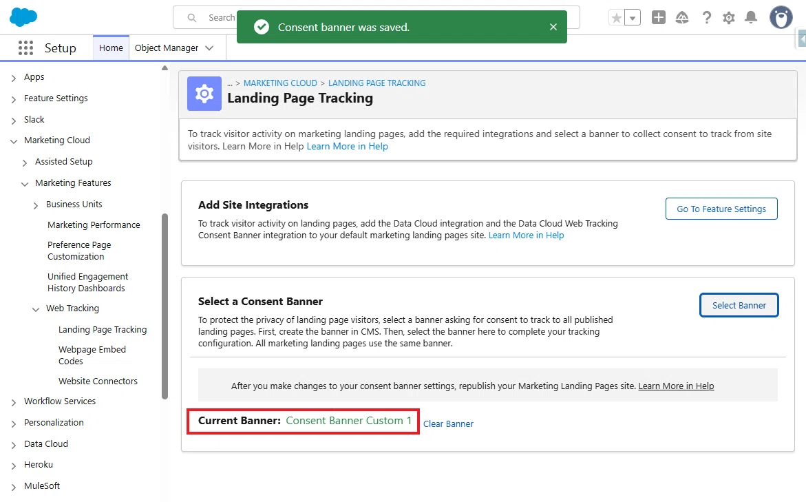The width and height of the screenshot is (806, 502).
Task: Expand the Assisted Setup node
Action: [x=25, y=163]
